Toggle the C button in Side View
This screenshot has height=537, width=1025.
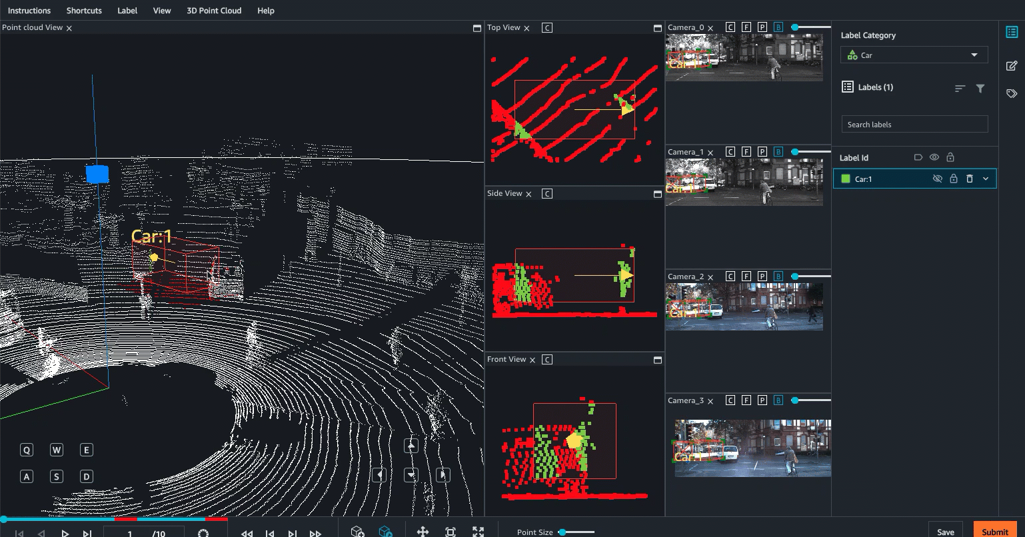(x=547, y=194)
